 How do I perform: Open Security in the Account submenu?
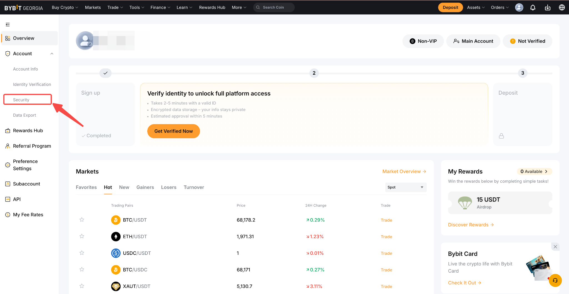[x=21, y=100]
